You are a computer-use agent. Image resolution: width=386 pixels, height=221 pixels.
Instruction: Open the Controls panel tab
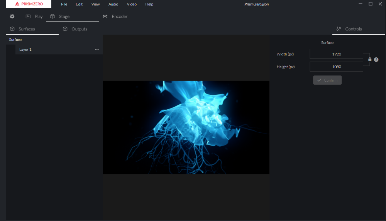(349, 29)
